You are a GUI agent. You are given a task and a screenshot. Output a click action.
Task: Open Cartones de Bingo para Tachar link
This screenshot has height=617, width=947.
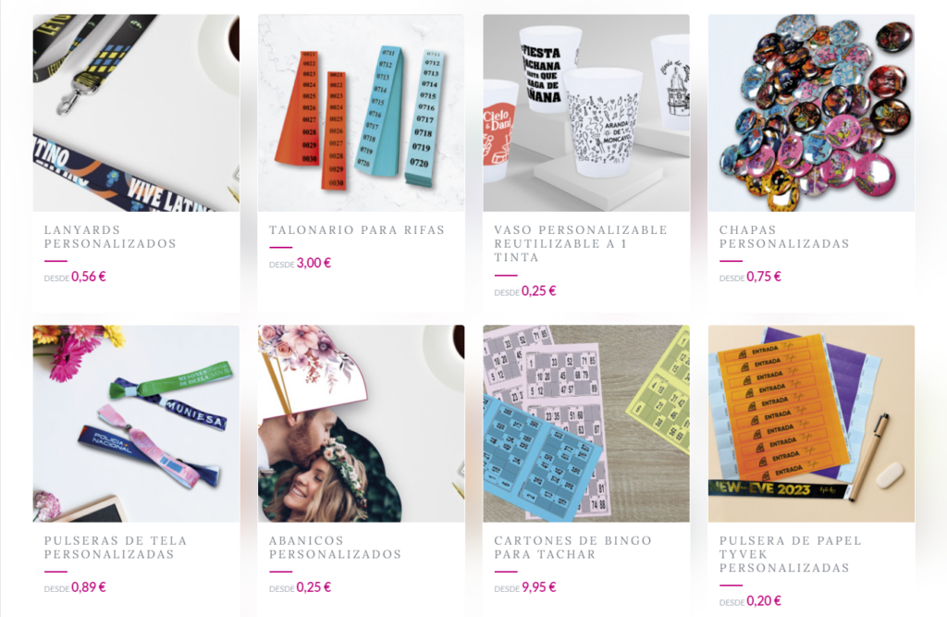(x=572, y=548)
